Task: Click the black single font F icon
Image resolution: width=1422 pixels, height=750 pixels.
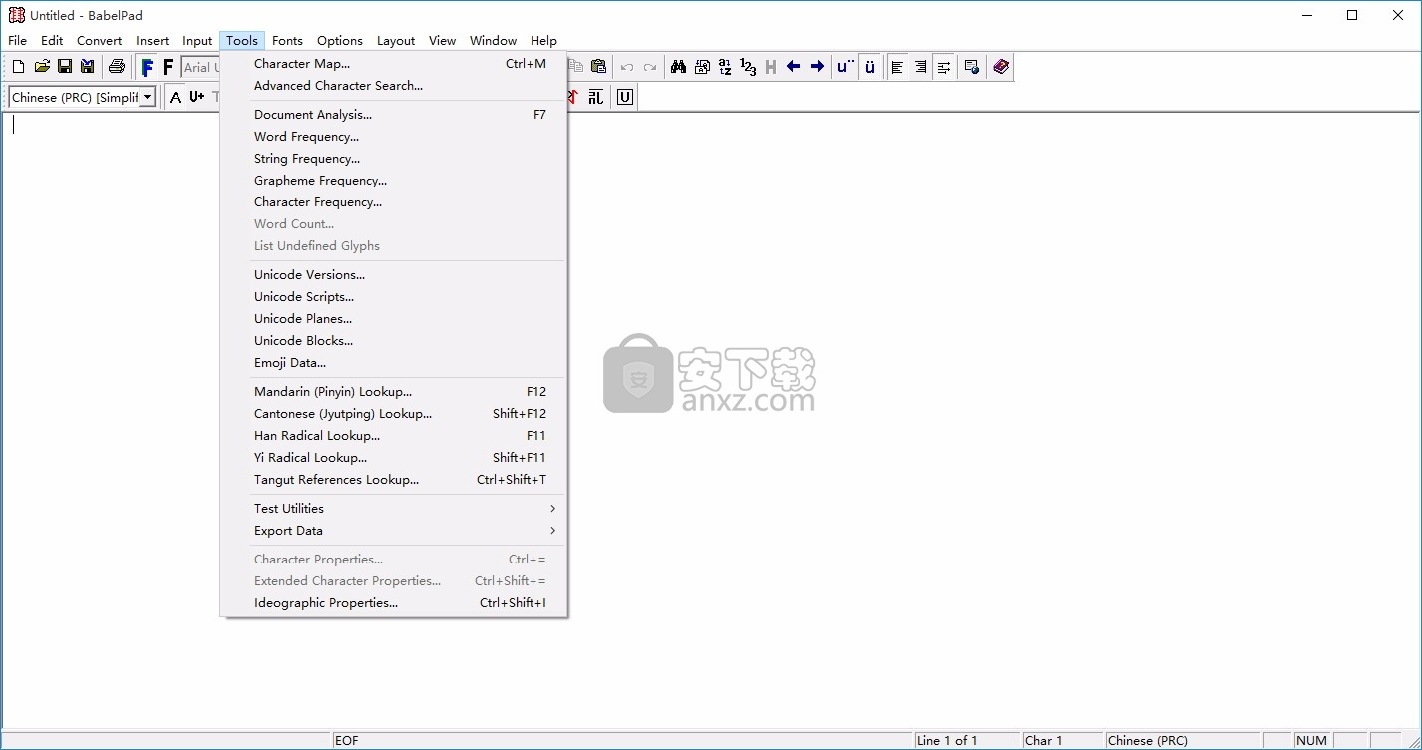Action: click(x=168, y=67)
